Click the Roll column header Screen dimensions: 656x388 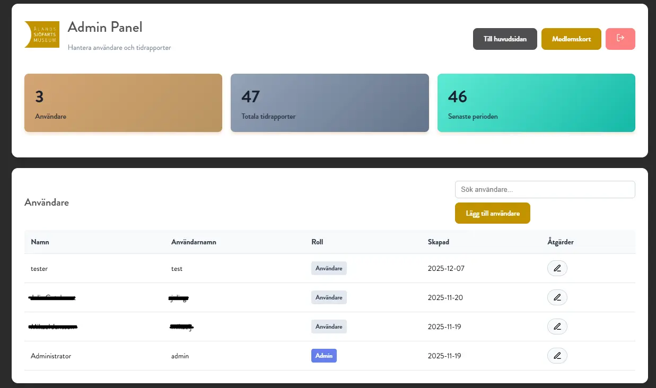(317, 242)
